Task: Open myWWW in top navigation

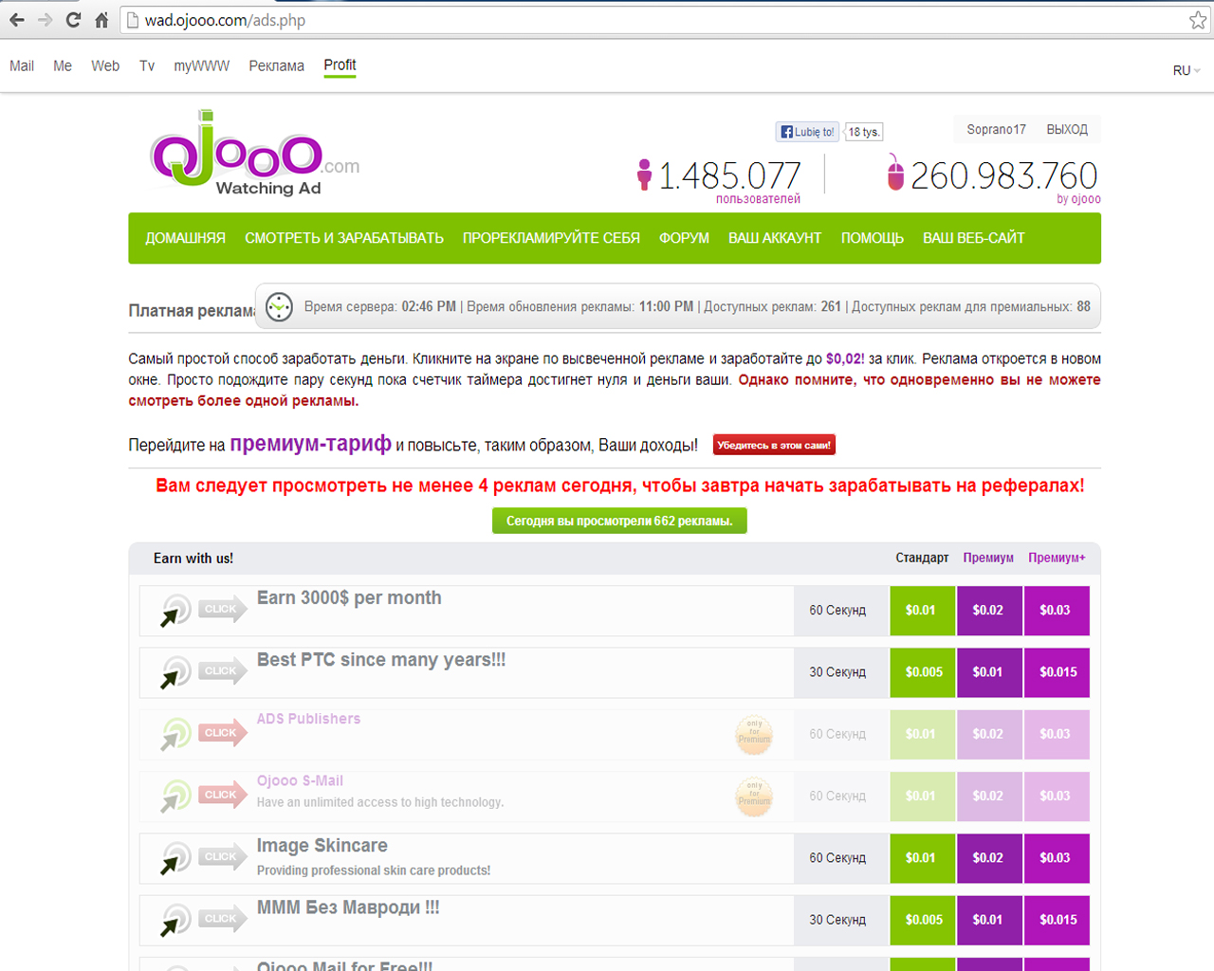Action: (x=202, y=65)
